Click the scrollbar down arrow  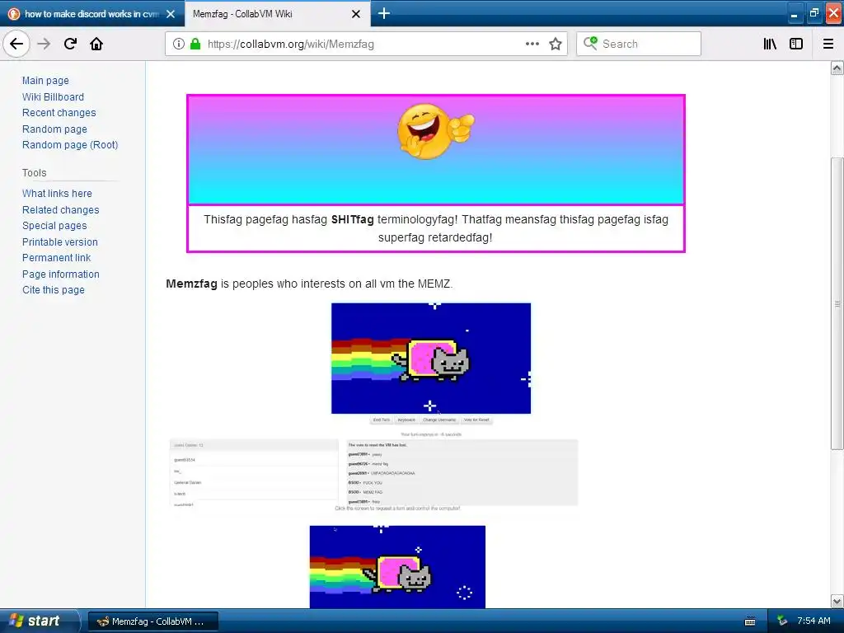click(837, 601)
